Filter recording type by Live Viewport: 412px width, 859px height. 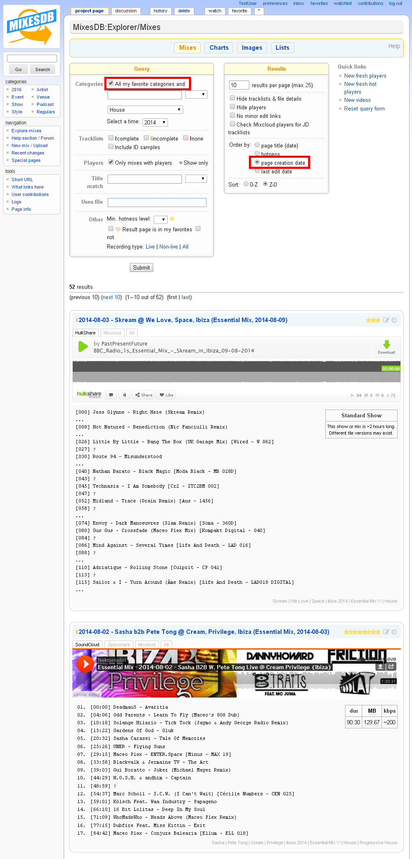pos(150,247)
